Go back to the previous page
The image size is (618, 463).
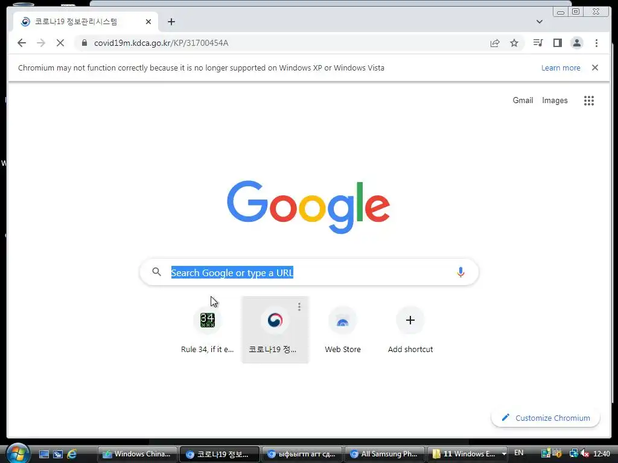pyautogui.click(x=22, y=43)
